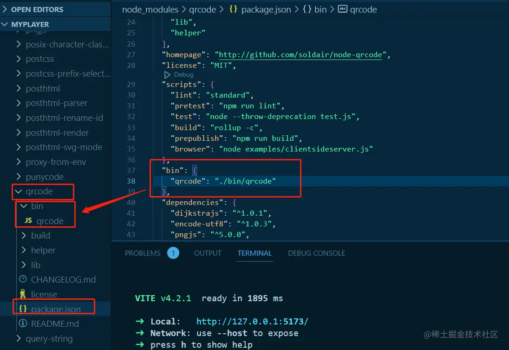Screen dimensions: 509x350
Task: Open the github.com/soldair/node-qrcode homepage link
Action: coord(300,54)
